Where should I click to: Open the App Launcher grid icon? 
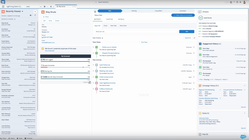pyautogui.click(x=3, y=7)
